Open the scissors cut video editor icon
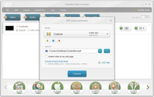This screenshot has height=97, width=154. coord(140,28)
